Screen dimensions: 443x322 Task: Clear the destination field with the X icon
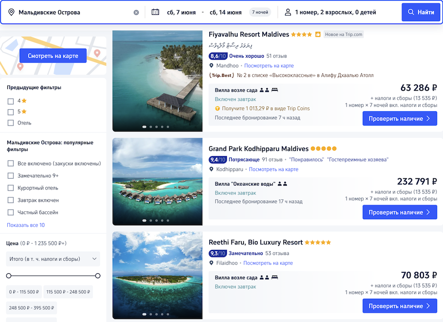(x=136, y=12)
